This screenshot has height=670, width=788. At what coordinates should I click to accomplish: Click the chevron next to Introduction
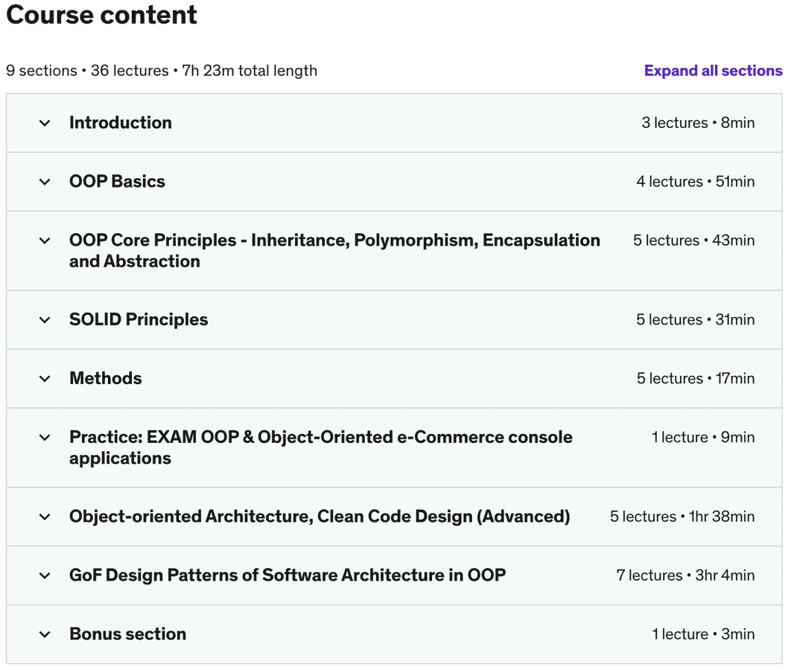point(45,123)
